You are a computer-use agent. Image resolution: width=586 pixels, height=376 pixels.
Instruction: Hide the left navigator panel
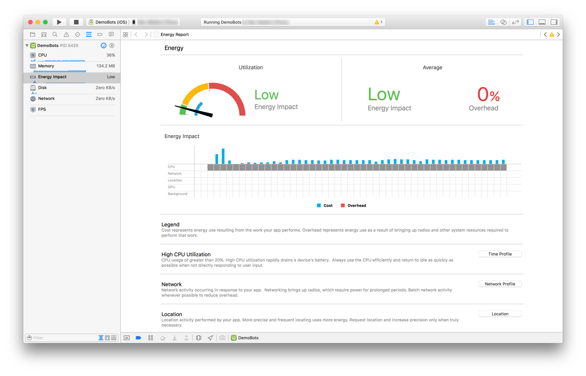(530, 22)
